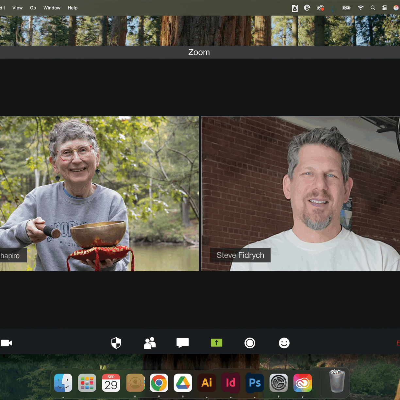Open Spotlight search in the menu bar
The width and height of the screenshot is (400, 400).
(373, 8)
